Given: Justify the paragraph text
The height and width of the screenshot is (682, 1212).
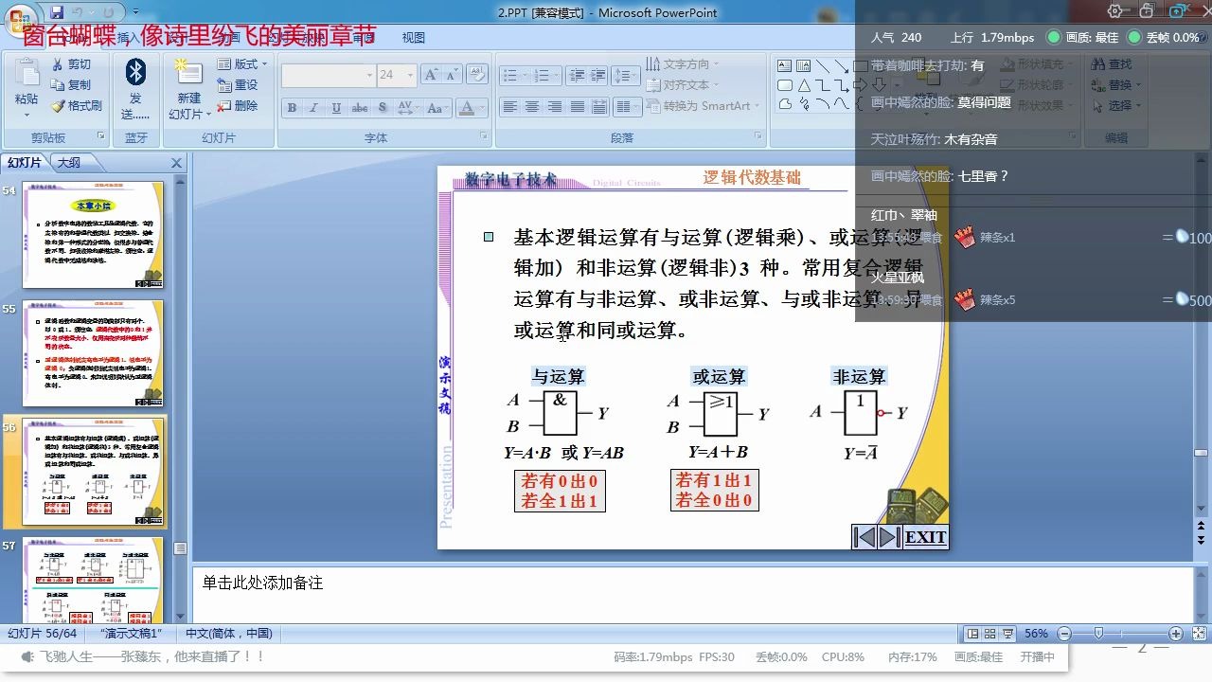Looking at the screenshot, I should 577,107.
